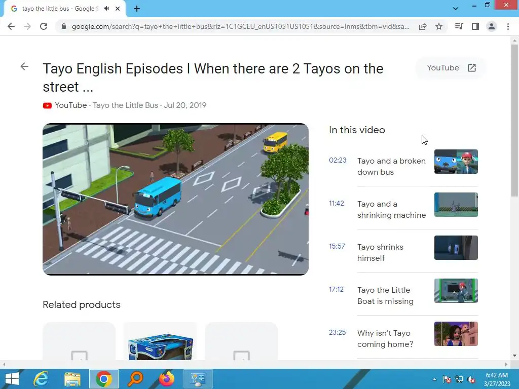The image size is (519, 389).
Task: Select 'Tayo shrinks himself' chapter
Action: (x=380, y=252)
